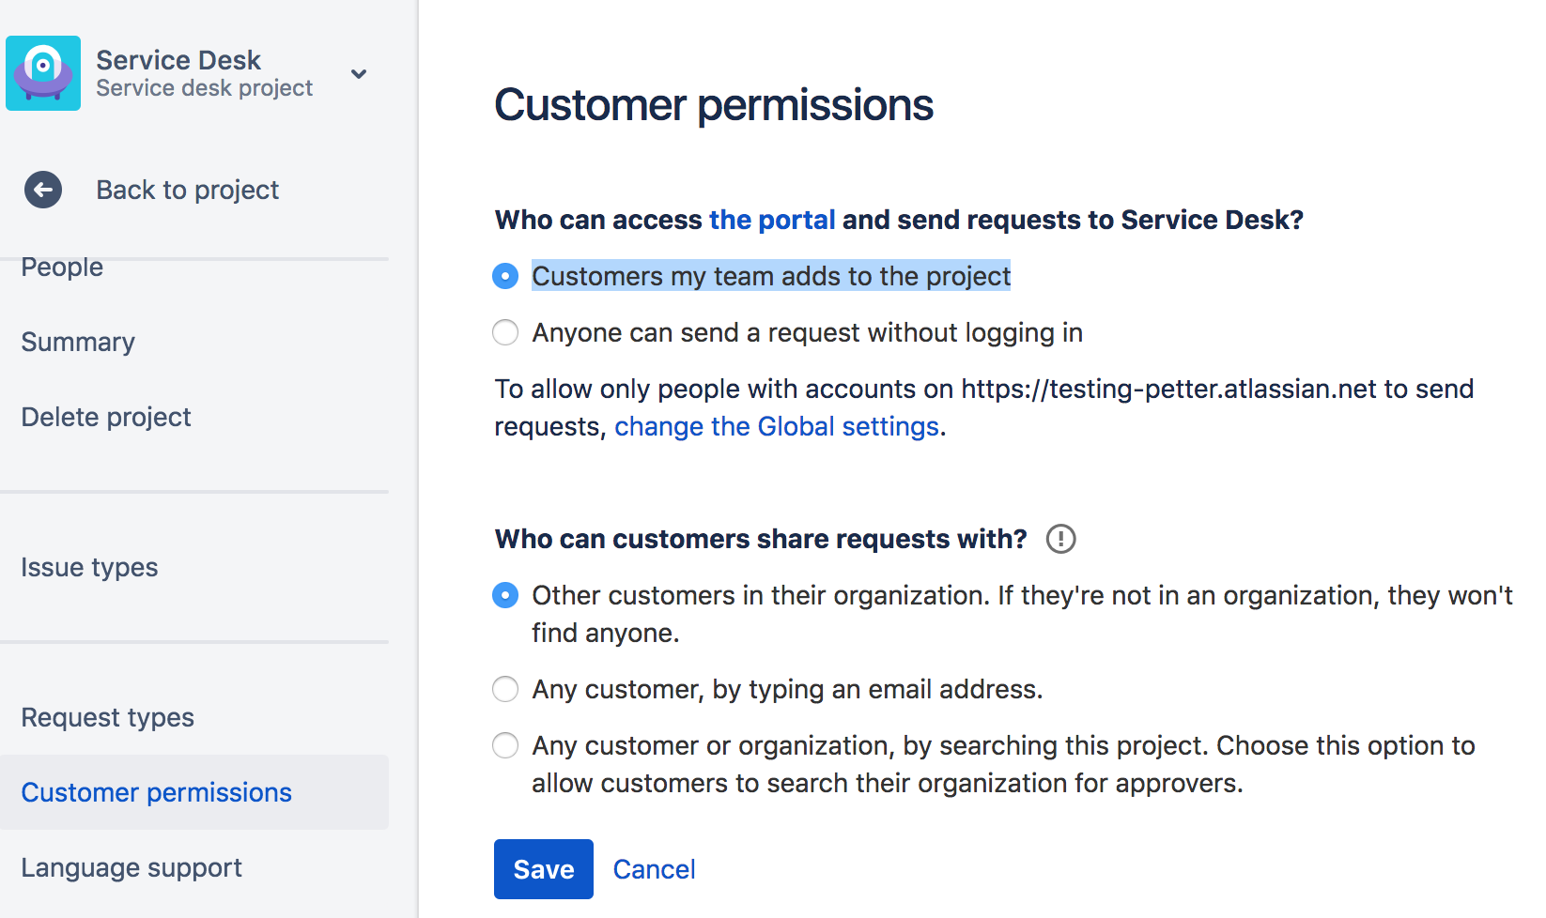Screen dimensions: 1546x918
Task: Open the People settings section
Action: point(61,268)
